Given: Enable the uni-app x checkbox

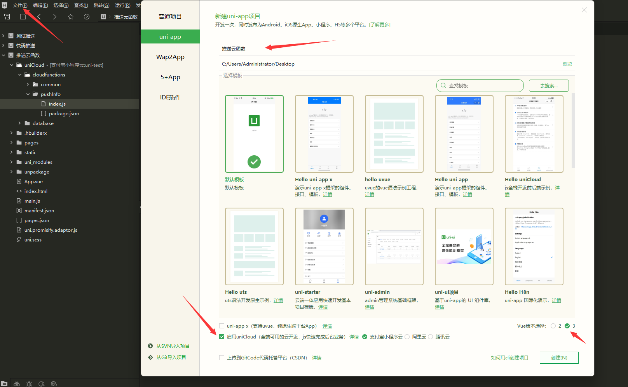Looking at the screenshot, I should tap(222, 326).
